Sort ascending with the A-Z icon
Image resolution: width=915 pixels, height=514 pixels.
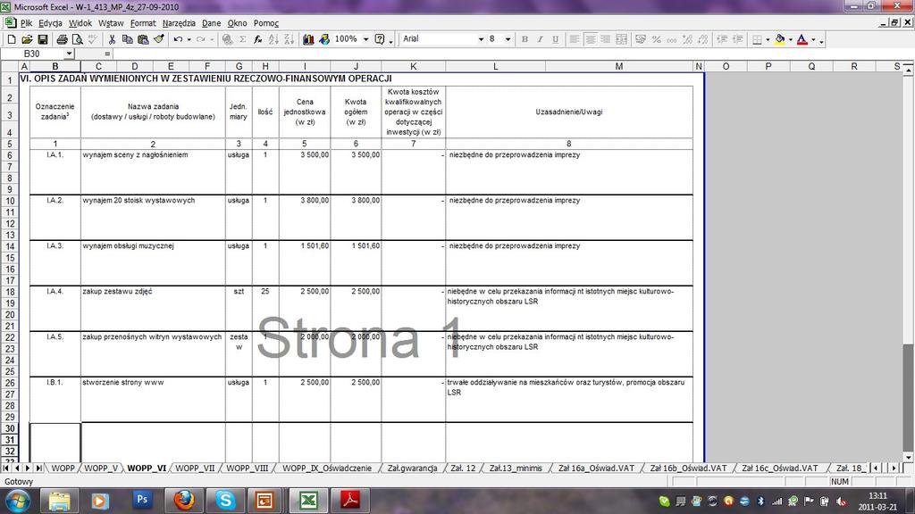(x=273, y=39)
